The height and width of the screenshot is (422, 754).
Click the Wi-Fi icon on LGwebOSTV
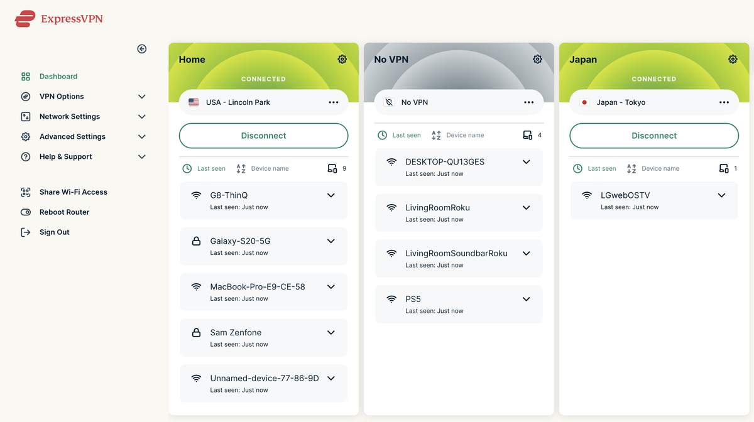(x=587, y=195)
